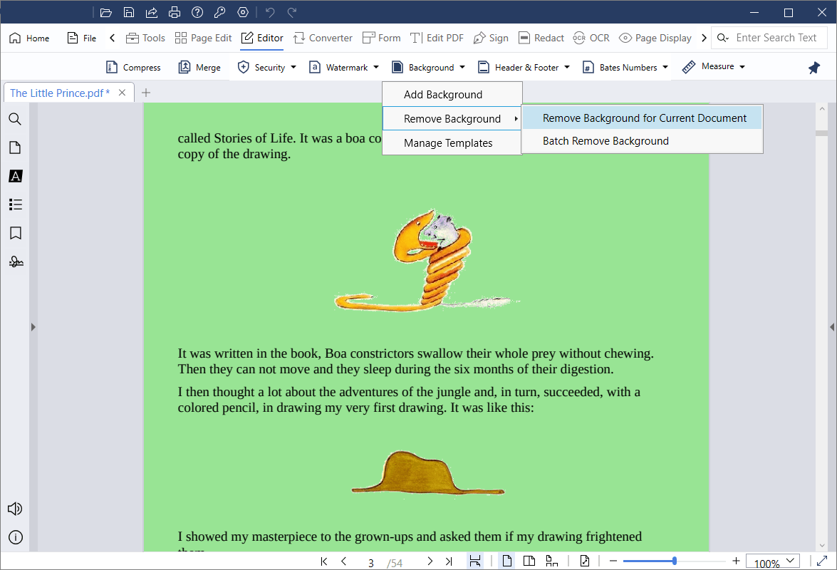Open the Help question mark icon

pos(197,12)
